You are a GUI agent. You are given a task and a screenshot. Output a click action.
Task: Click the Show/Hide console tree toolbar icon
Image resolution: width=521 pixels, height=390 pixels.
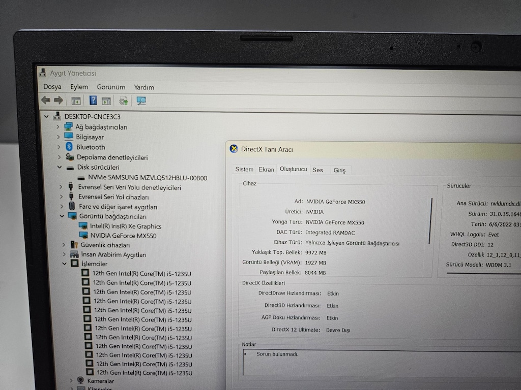[76, 101]
